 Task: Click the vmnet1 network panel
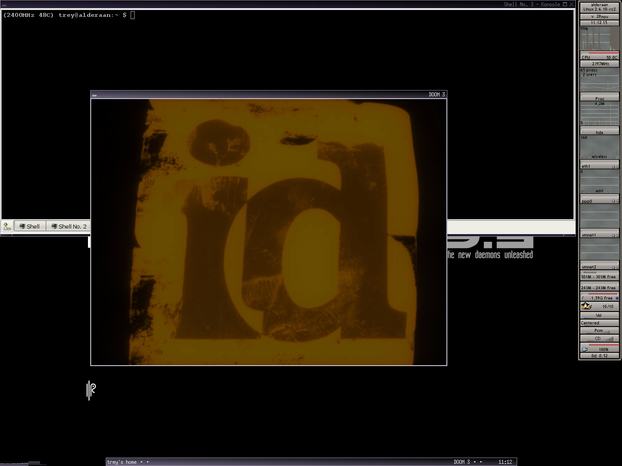click(599, 233)
